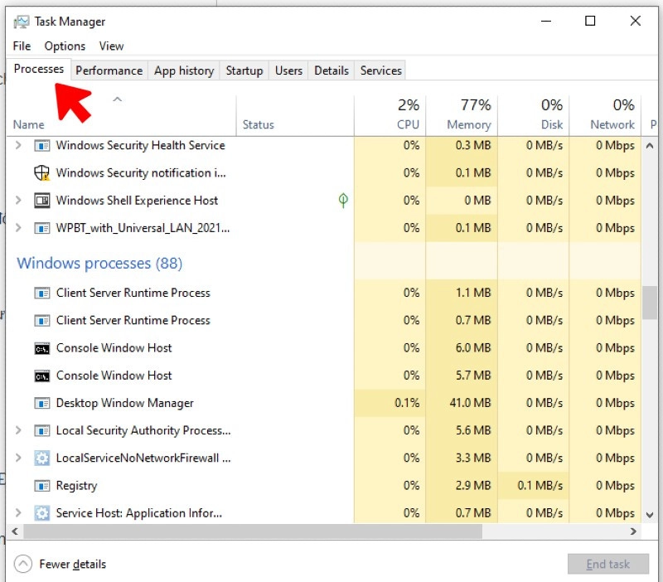Click the Desktop Window Manager icon
Screen dimensions: 663x582
tap(42, 403)
